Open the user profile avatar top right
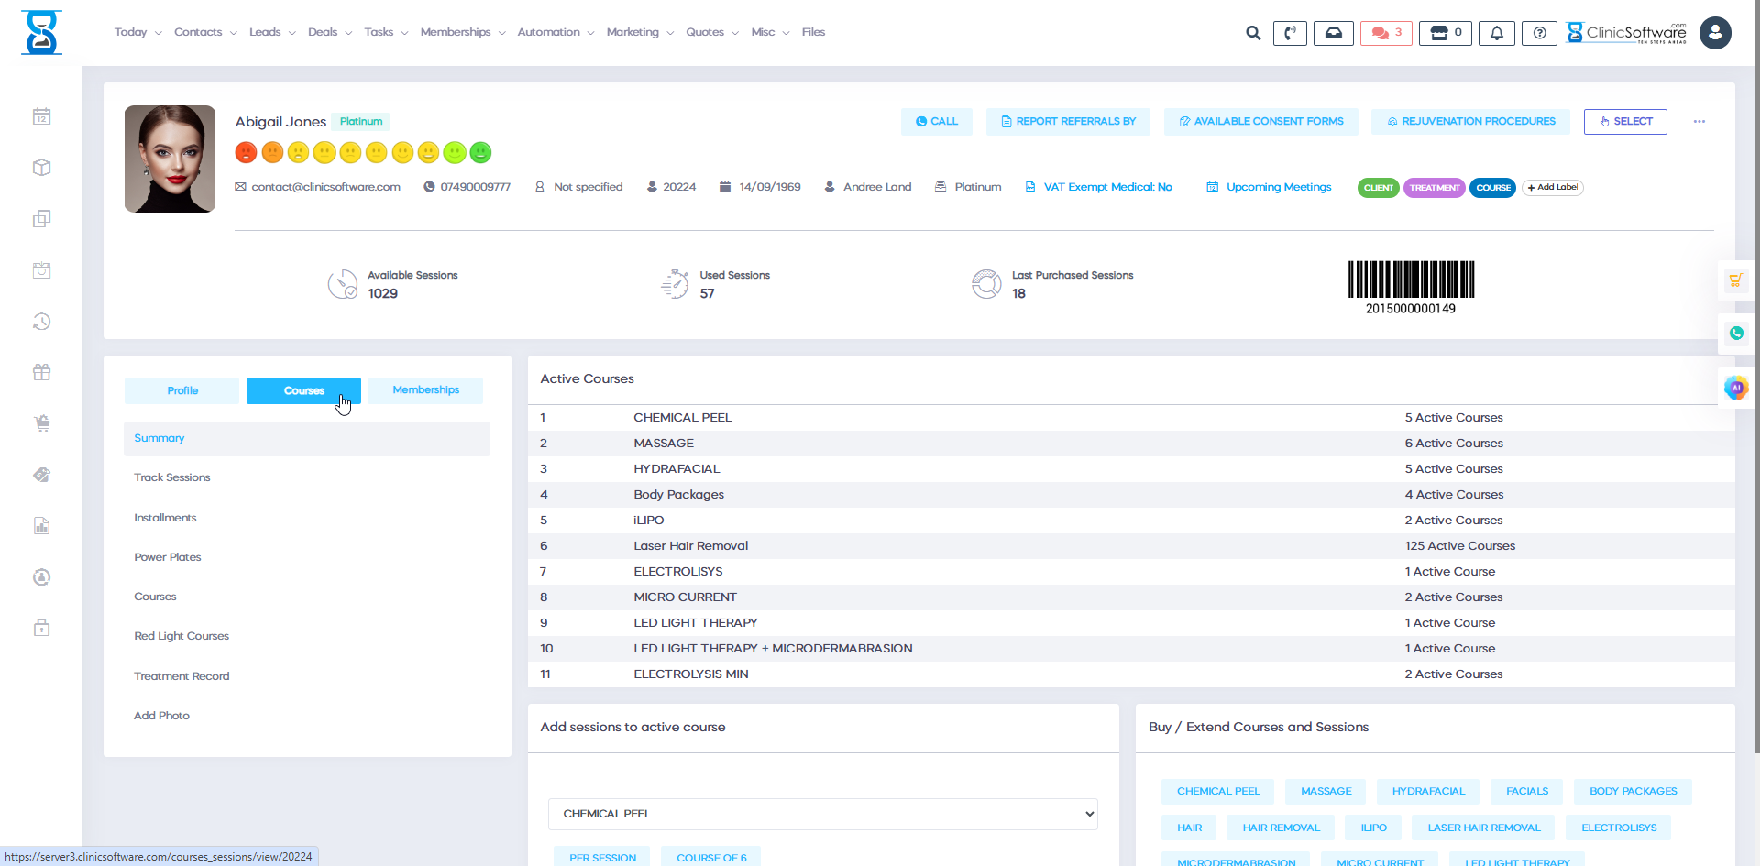The image size is (1760, 866). pyautogui.click(x=1714, y=32)
